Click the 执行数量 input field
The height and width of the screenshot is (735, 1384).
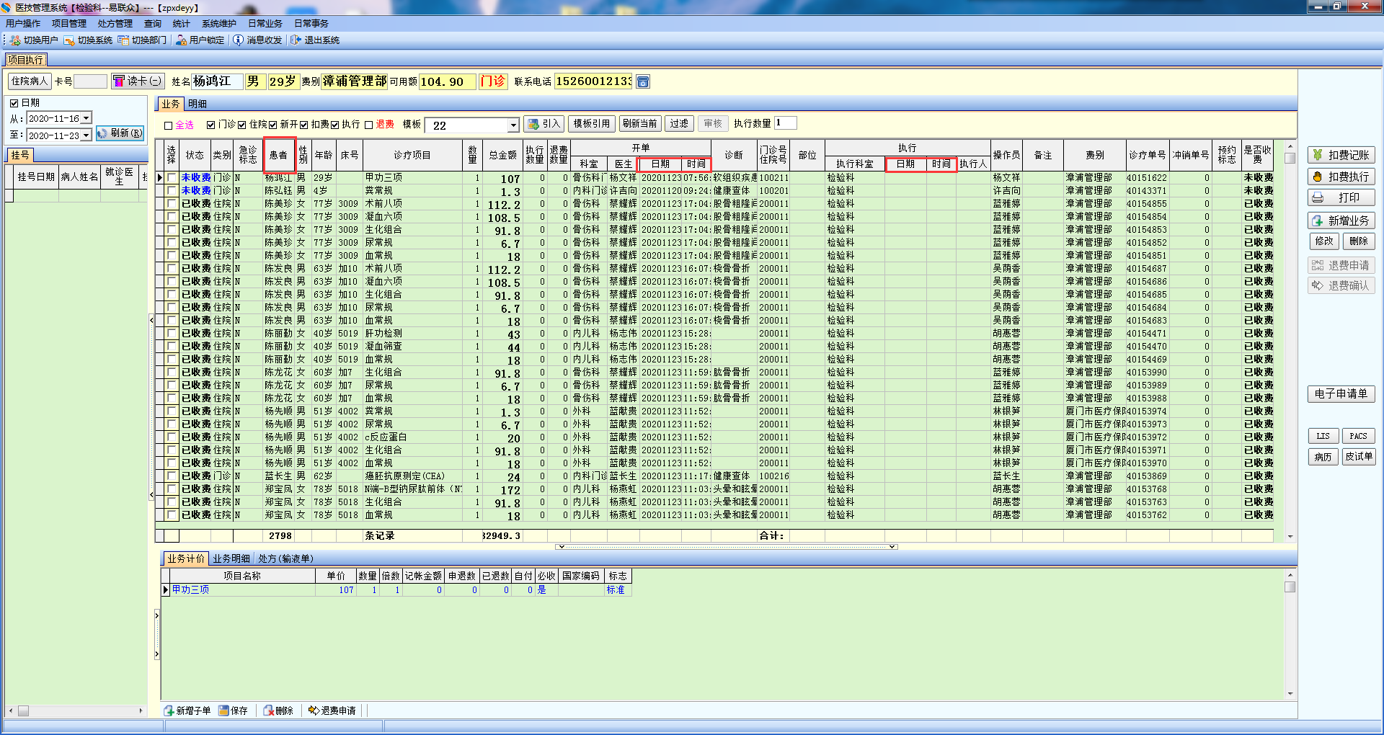785,123
